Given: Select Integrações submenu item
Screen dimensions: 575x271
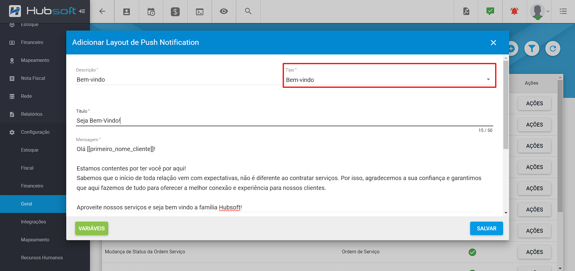Looking at the screenshot, I should (34, 222).
